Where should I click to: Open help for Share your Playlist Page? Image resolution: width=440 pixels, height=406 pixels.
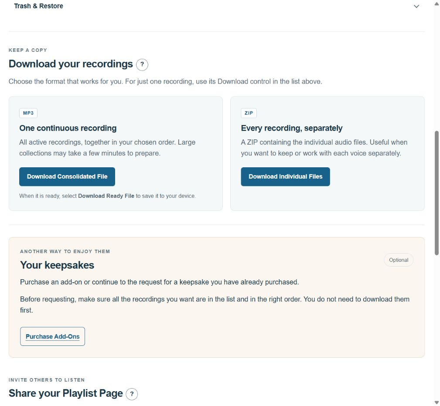132,394
